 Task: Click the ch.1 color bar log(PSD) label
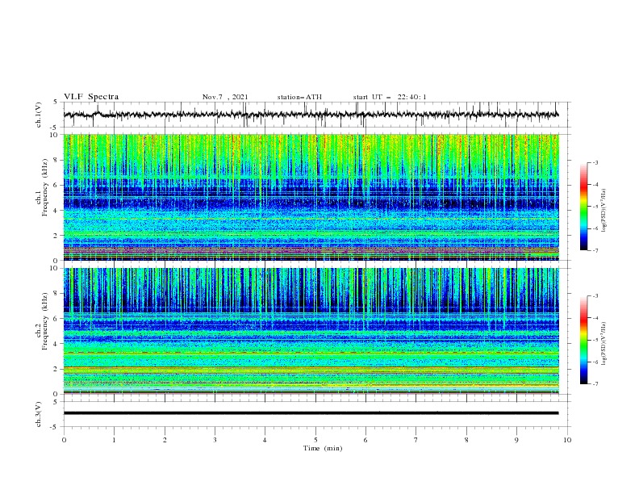pyautogui.click(x=603, y=211)
